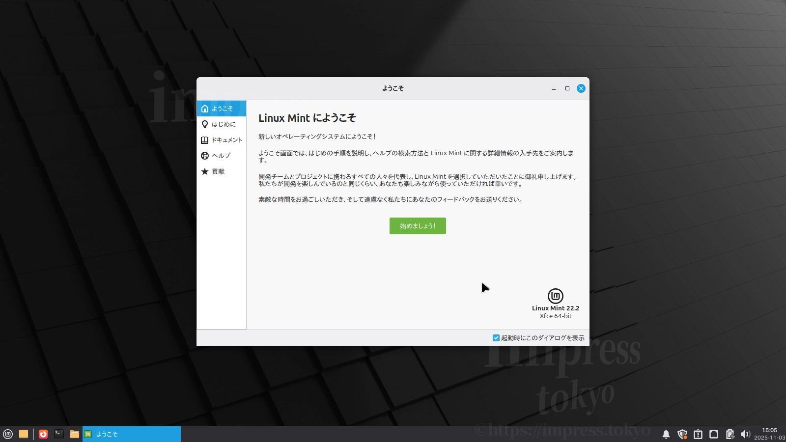Click the 'Linux Mint 22.2' version text
786x442 pixels.
[556, 308]
